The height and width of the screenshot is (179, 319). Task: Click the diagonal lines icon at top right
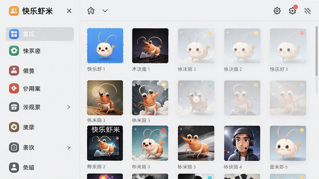(307, 11)
